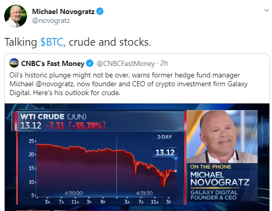Open Michael Novogratz's profile picture
The image size is (272, 211).
coord(16,16)
